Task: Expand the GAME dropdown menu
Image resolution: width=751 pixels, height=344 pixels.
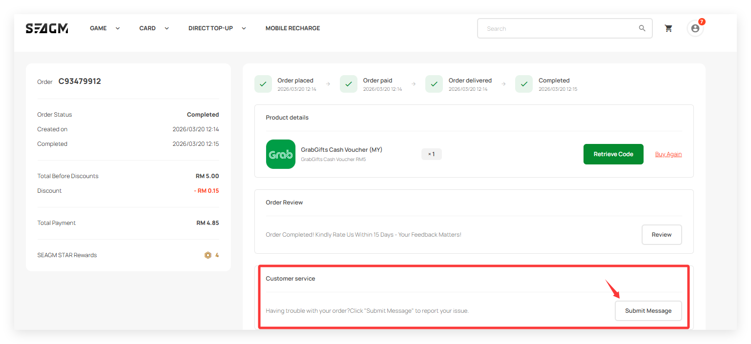Action: [104, 28]
